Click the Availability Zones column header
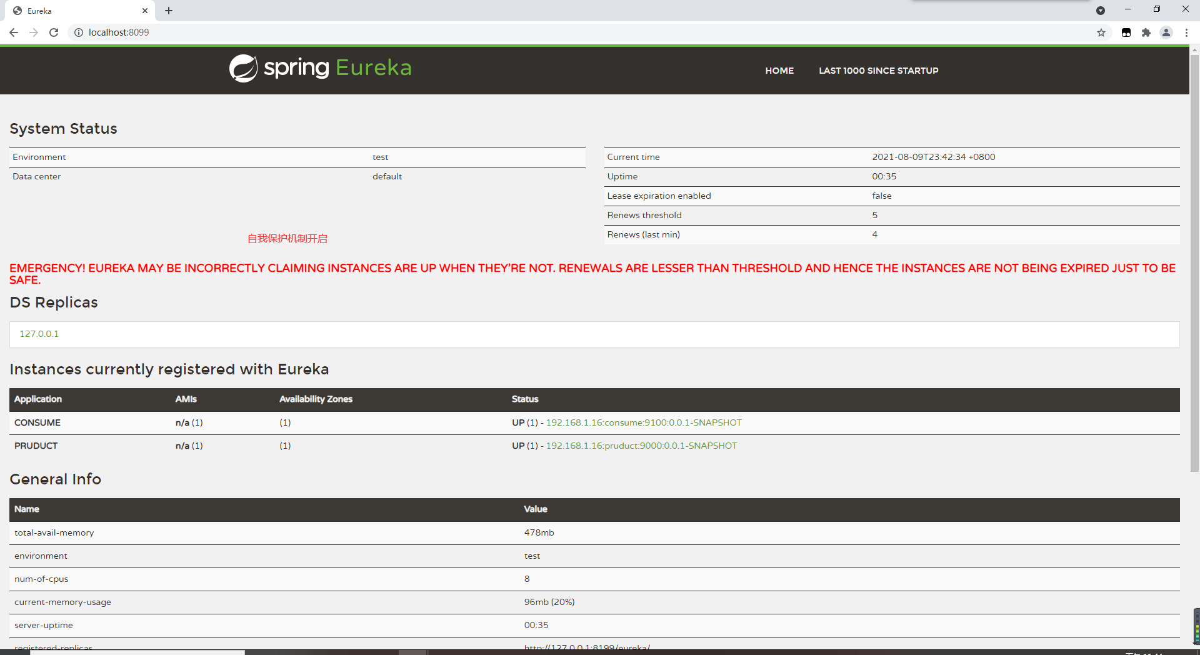 pos(316,399)
